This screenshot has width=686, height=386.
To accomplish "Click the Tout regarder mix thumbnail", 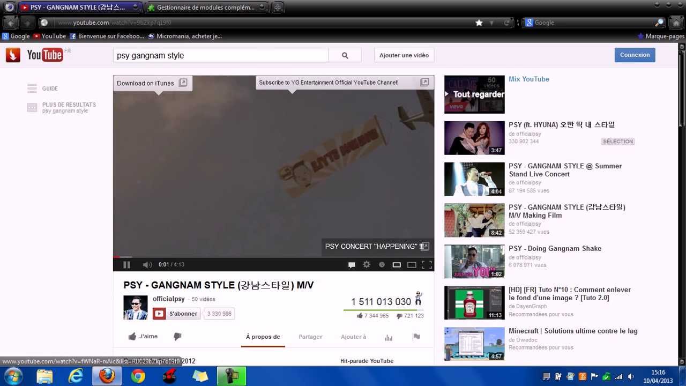I will click(x=474, y=94).
